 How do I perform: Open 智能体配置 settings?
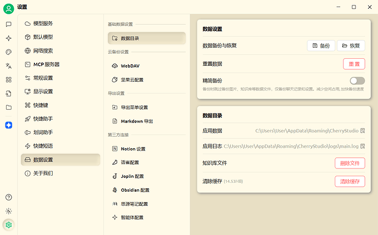(x=147, y=217)
